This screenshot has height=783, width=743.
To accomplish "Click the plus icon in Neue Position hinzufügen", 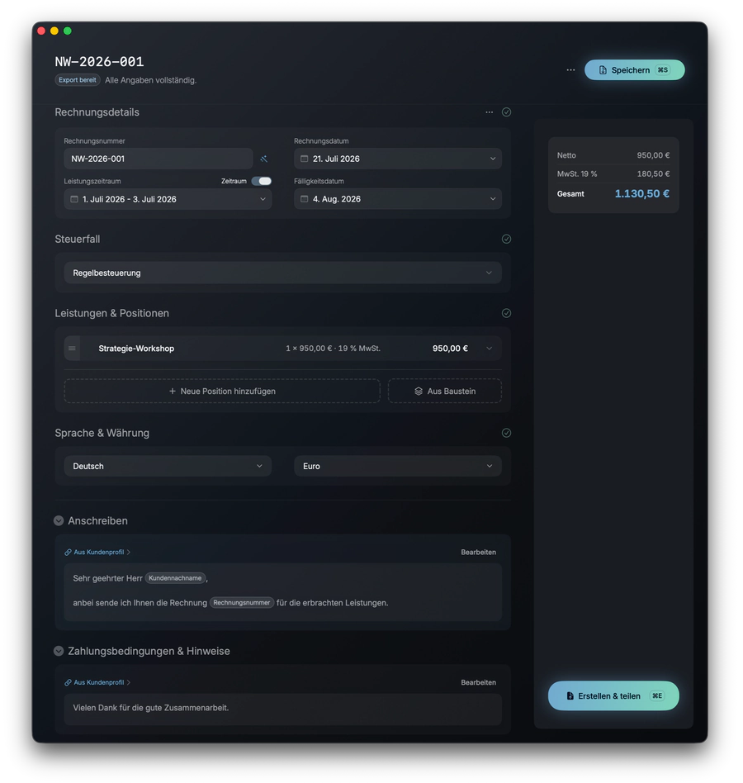I will [x=173, y=391].
